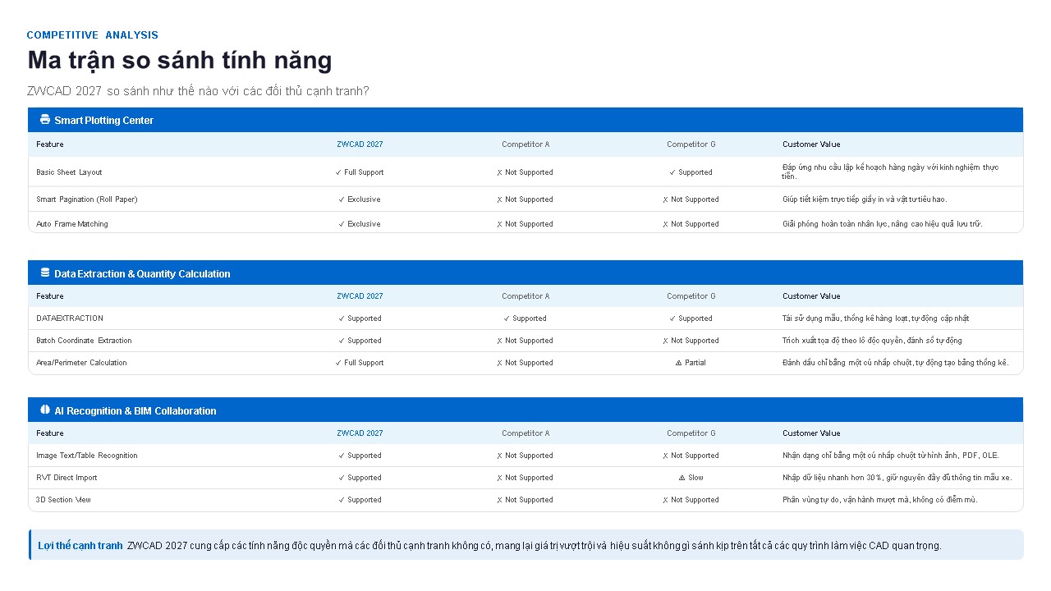The width and height of the screenshot is (1051, 591).
Task: Click Competitor A's "Not Supported" for Auto Frame Matching
Action: (525, 224)
